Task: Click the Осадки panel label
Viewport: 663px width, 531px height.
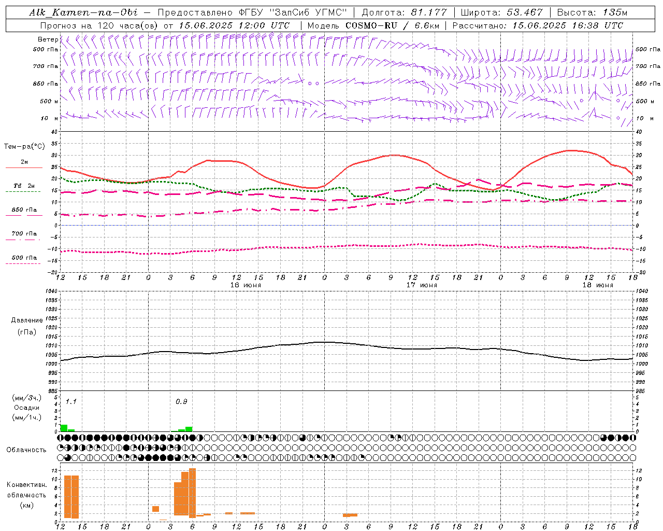Action: point(27,408)
